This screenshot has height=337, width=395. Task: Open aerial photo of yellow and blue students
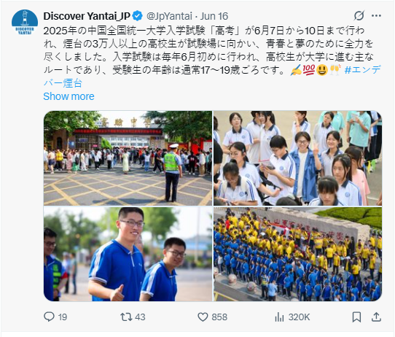point(298,254)
